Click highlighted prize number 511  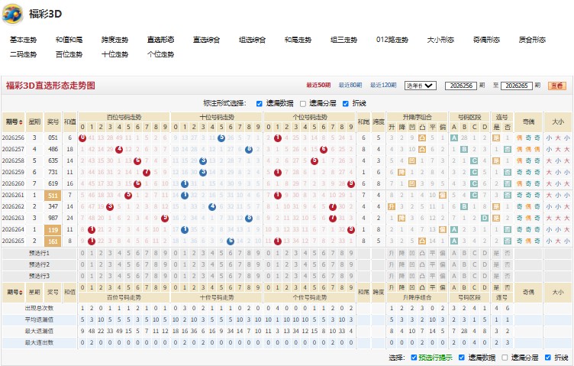pos(53,196)
